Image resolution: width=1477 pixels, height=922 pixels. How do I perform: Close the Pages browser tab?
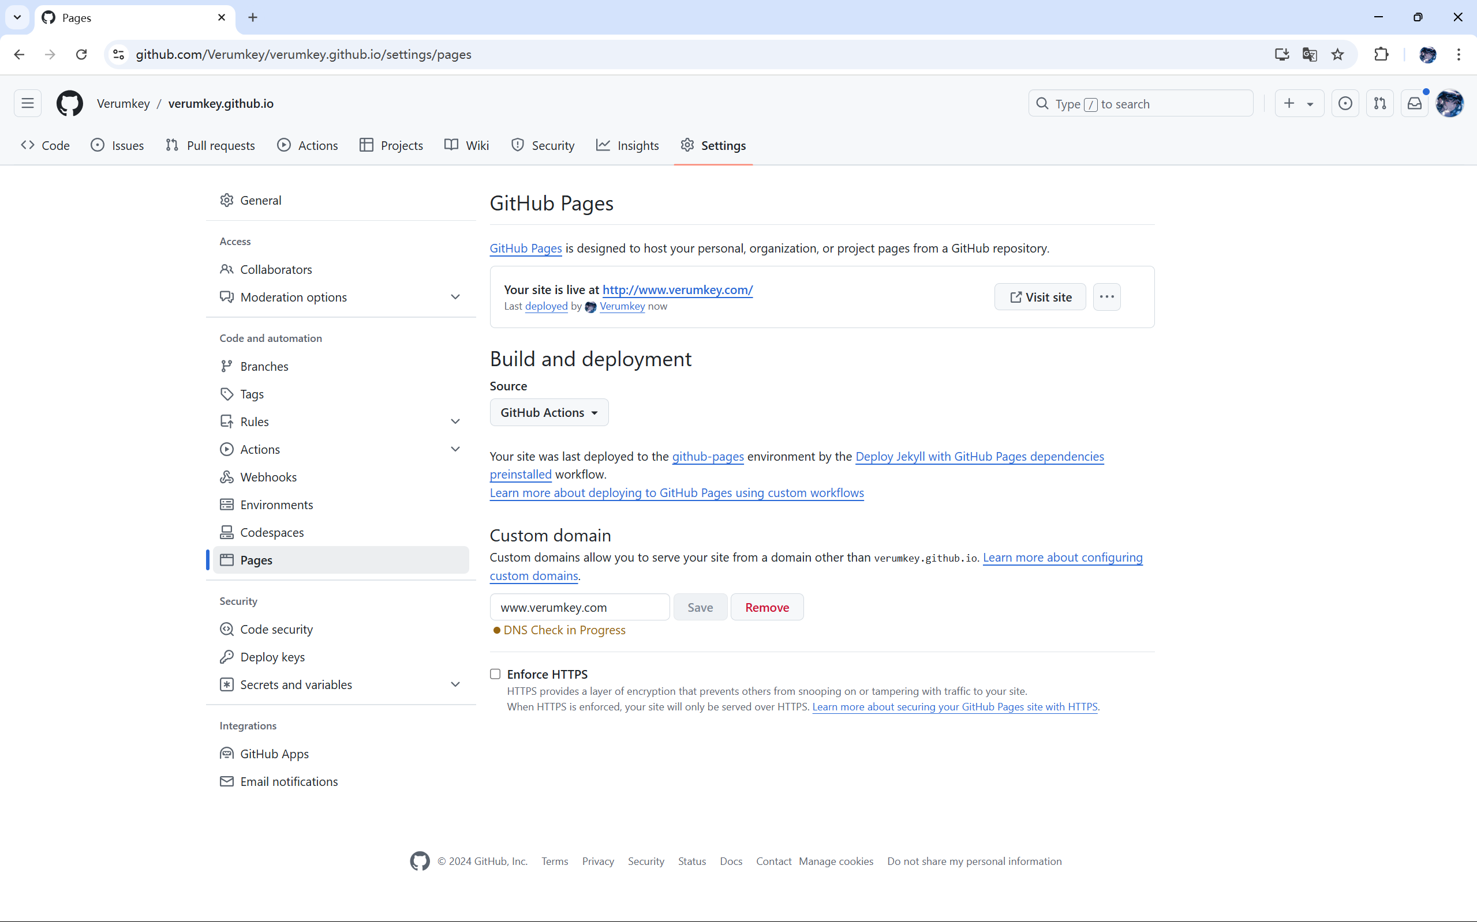[x=222, y=18]
